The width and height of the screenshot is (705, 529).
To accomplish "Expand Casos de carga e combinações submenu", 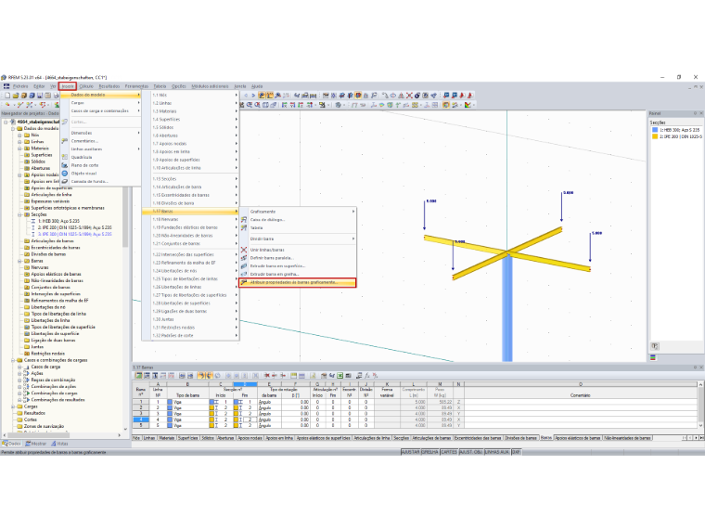I will click(101, 110).
